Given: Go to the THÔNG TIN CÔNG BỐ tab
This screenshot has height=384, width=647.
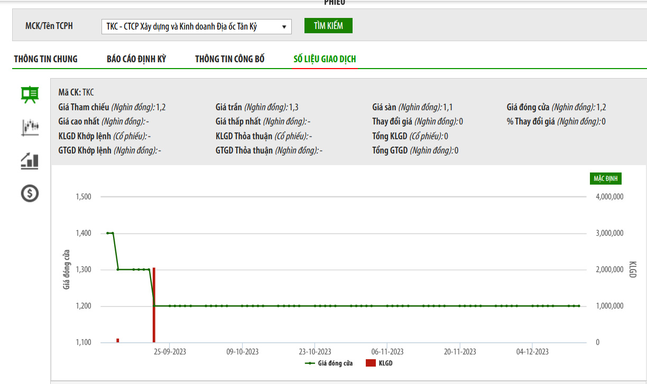Looking at the screenshot, I should pyautogui.click(x=230, y=59).
